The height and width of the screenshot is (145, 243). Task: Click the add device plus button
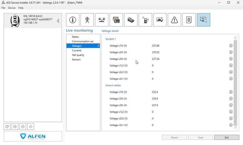tap(15, 127)
